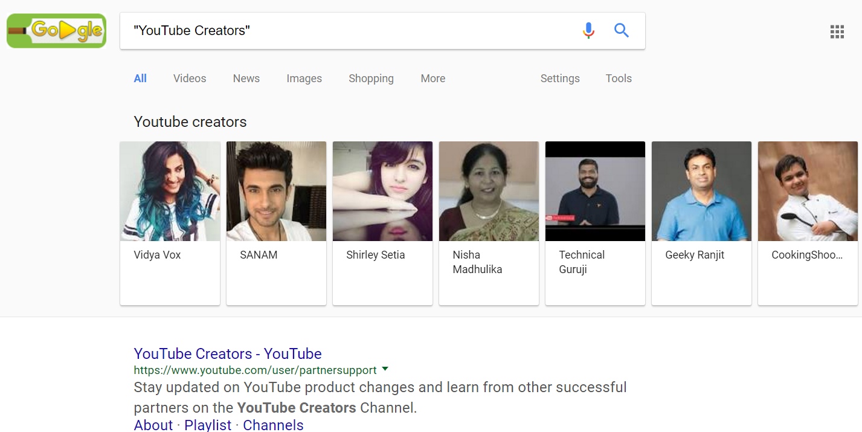Switch to the Images tab
The height and width of the screenshot is (432, 862).
tap(304, 79)
